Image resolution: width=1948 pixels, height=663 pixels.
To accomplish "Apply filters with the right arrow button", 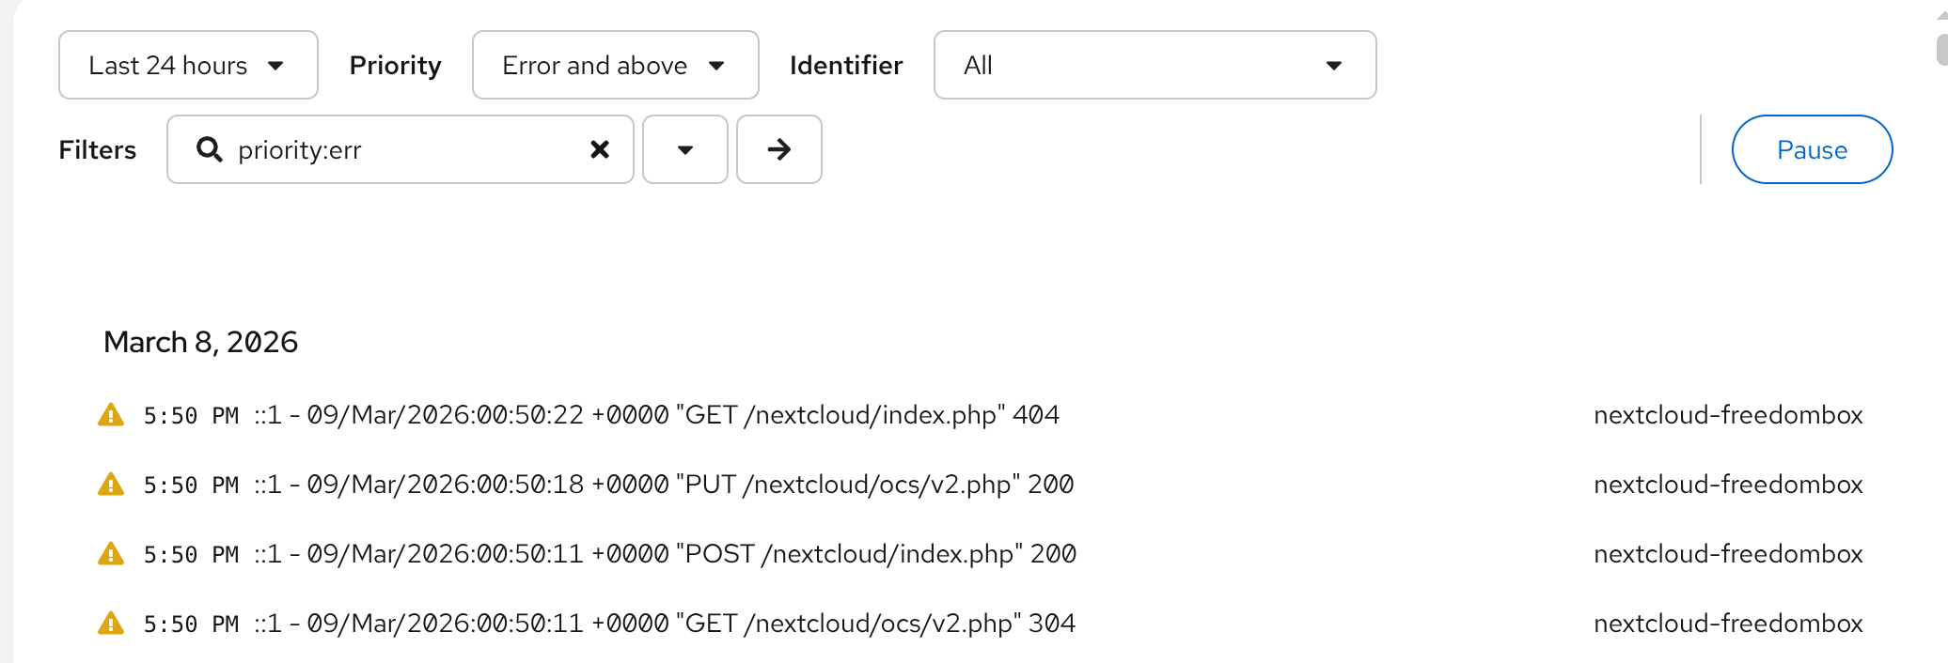I will [778, 149].
